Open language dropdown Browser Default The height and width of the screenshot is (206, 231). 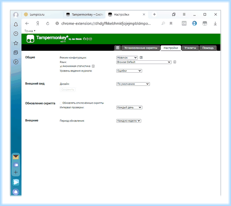coord(144,62)
